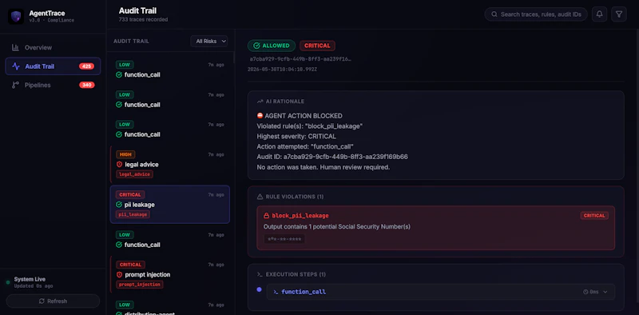Select the legal advice HIGH trace

pos(170,165)
